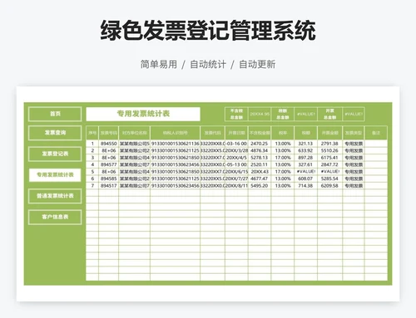This screenshot has width=416, height=318.
Task: Click the 对方单位名称 column header
Action: click(135, 133)
